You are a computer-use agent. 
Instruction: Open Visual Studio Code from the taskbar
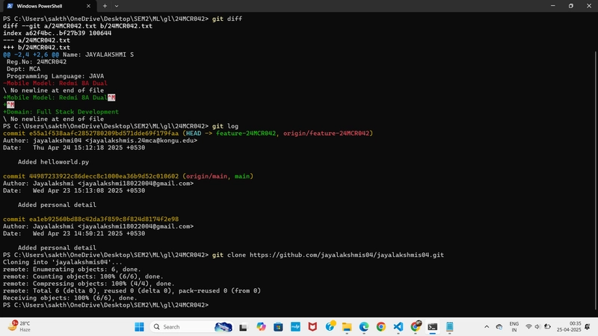click(x=398, y=327)
